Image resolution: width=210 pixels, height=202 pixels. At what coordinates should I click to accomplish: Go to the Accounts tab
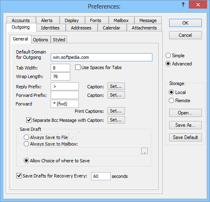[21, 20]
